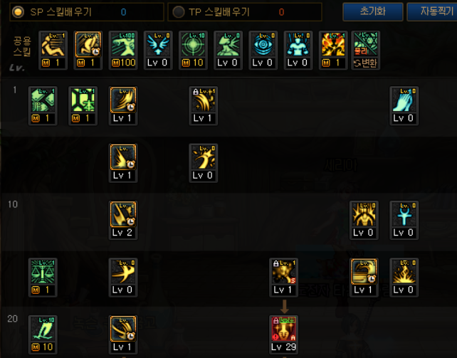
Task: Select the blue ankh-shaped skill icon
Action: click(404, 220)
